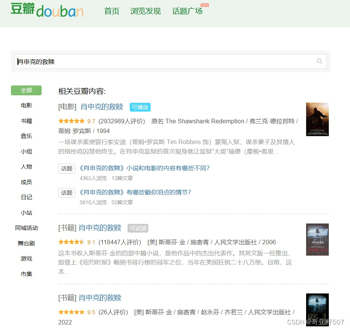Filter results by 小站
The height and width of the screenshot is (329, 350).
click(26, 213)
